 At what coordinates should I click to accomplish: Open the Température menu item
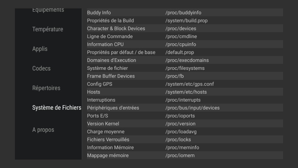48,29
